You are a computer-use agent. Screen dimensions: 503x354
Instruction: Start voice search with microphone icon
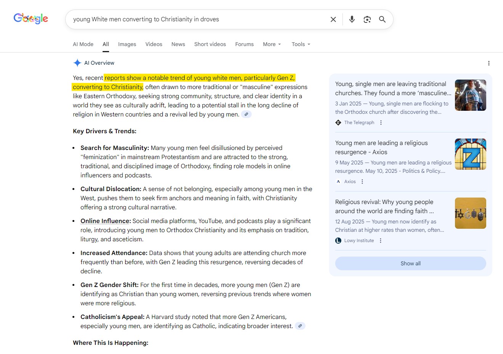(352, 19)
